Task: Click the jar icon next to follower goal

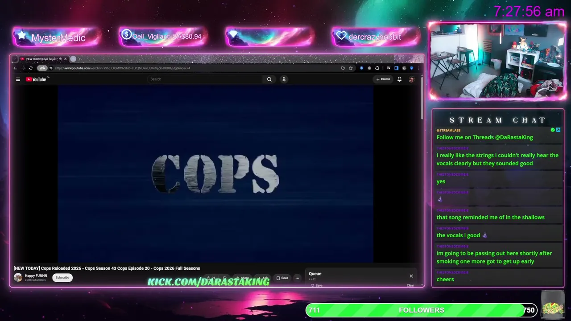Action: coord(552,305)
